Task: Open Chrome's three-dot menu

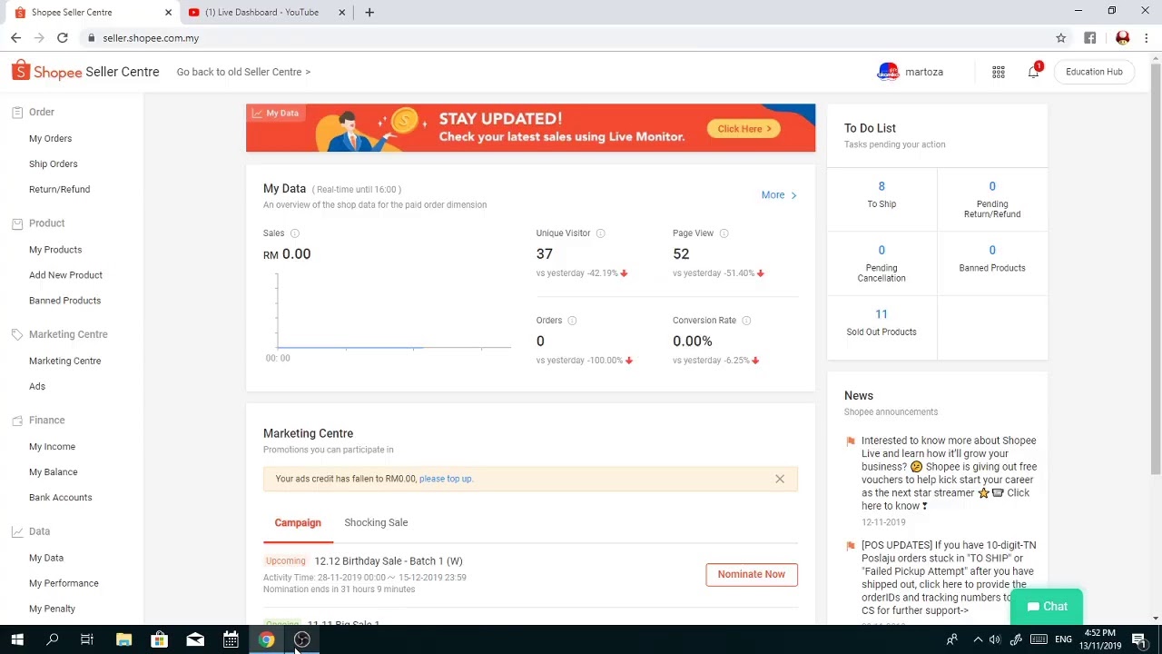Action: (1147, 38)
